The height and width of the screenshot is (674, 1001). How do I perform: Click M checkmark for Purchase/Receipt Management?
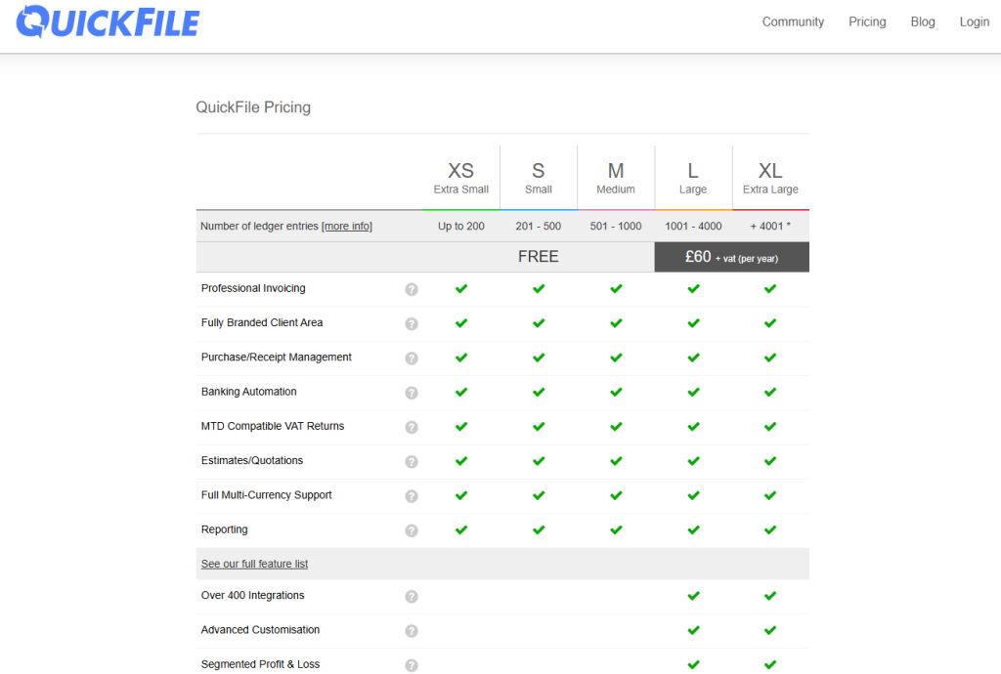[x=616, y=358]
